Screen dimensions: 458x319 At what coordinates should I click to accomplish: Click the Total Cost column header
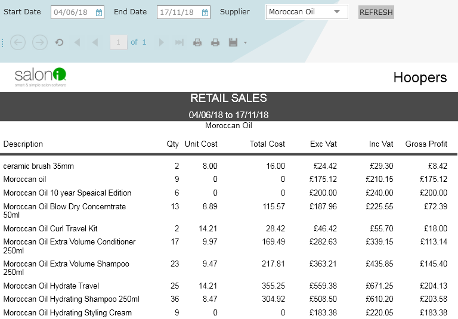(267, 144)
